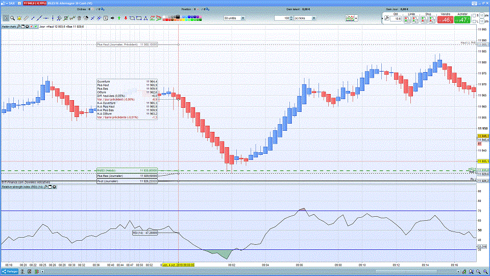This screenshot has height=276, width=490.
Task: Open Heikin-Ashi settings wrench
Action: (19, 27)
